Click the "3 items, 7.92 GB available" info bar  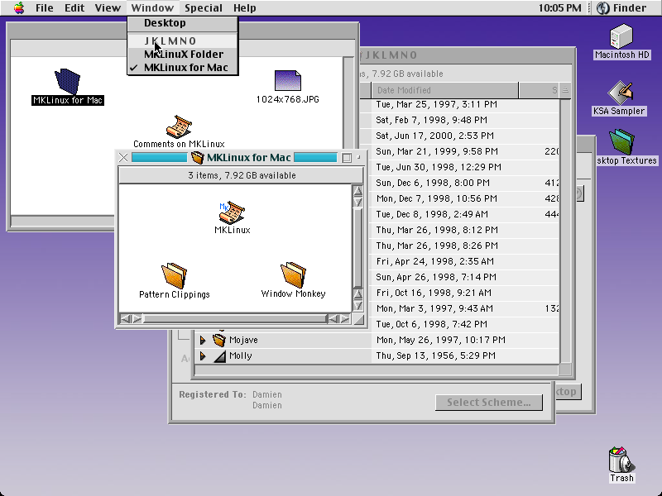click(x=242, y=175)
